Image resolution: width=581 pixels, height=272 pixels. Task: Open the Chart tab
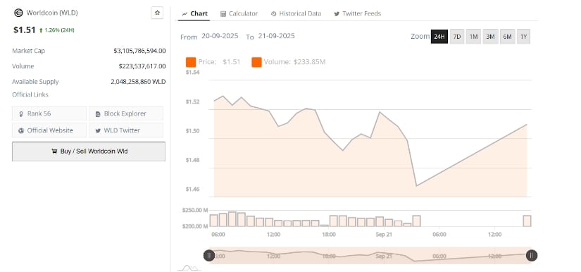pos(194,13)
